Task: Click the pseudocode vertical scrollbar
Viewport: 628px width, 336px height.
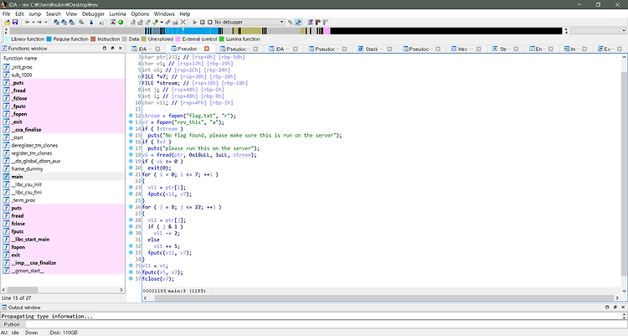Action: click(x=624, y=174)
